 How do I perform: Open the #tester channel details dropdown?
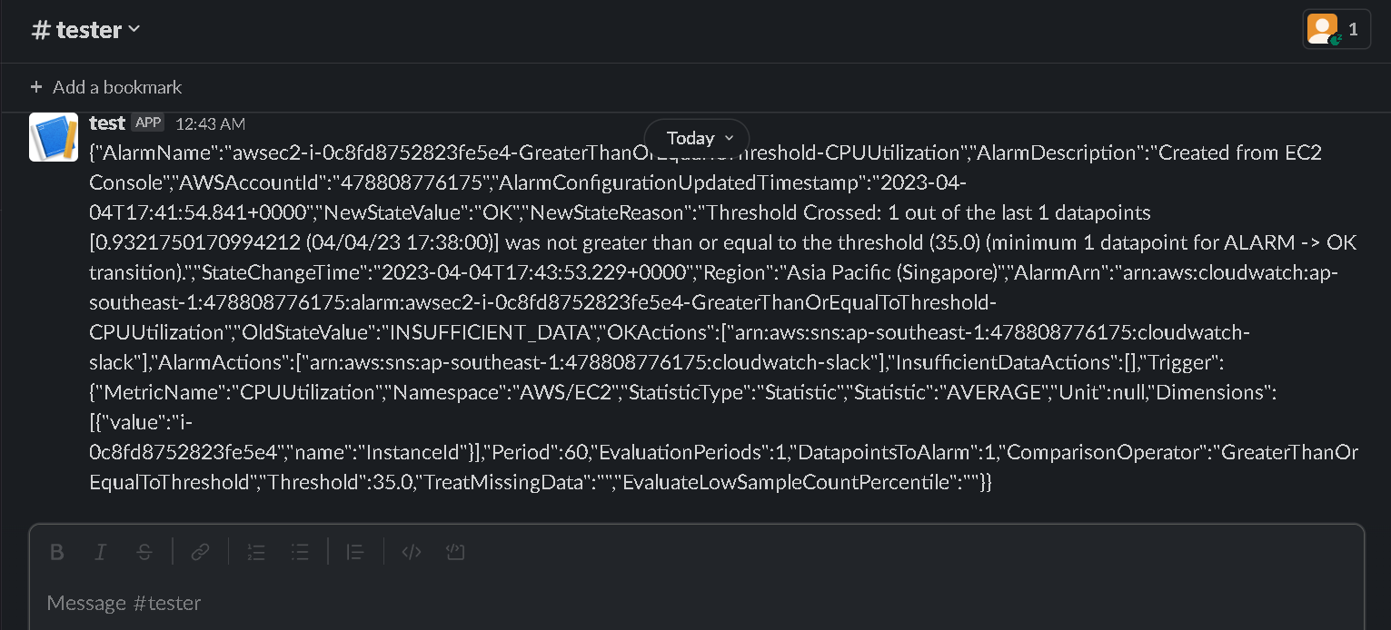(86, 30)
